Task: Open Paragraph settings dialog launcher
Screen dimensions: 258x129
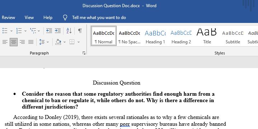Action: (84, 53)
